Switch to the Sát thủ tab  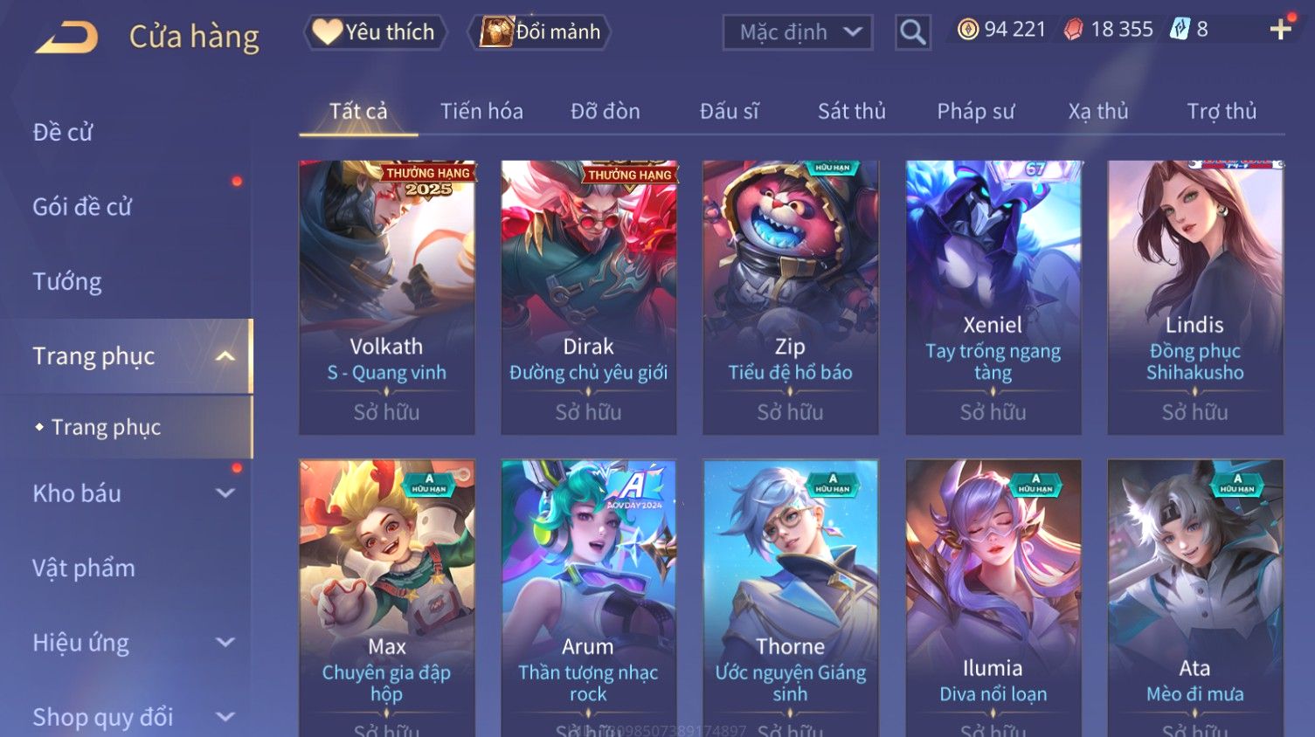point(851,112)
